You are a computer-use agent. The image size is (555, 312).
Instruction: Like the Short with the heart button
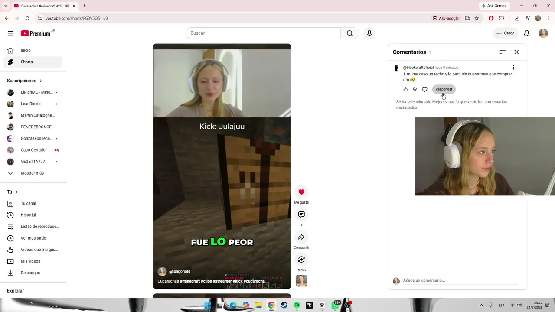click(x=301, y=192)
